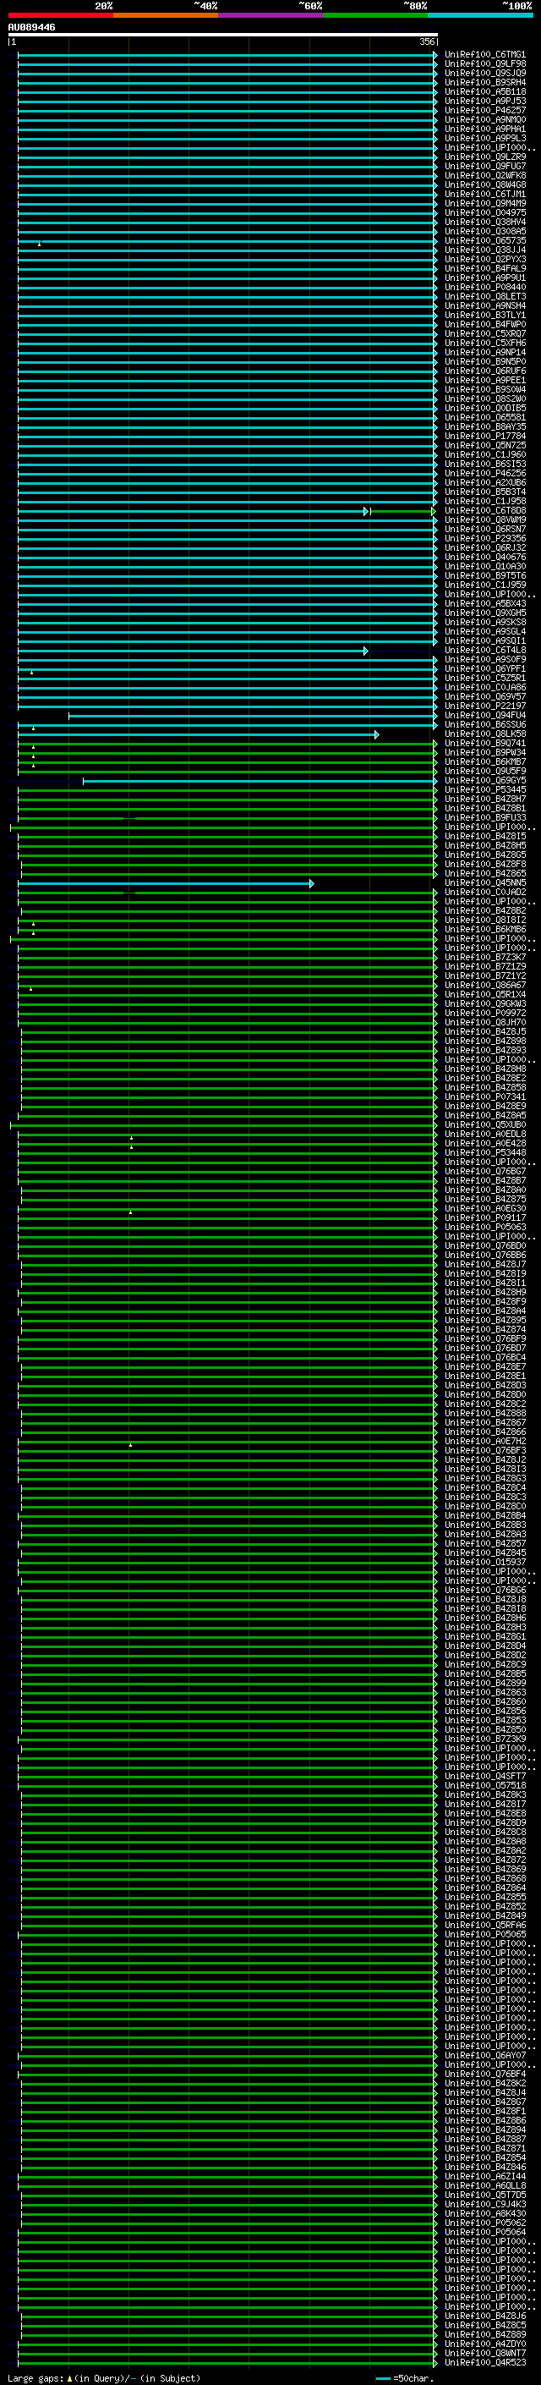Open hit UniRef100_C6TM61

click(x=485, y=55)
